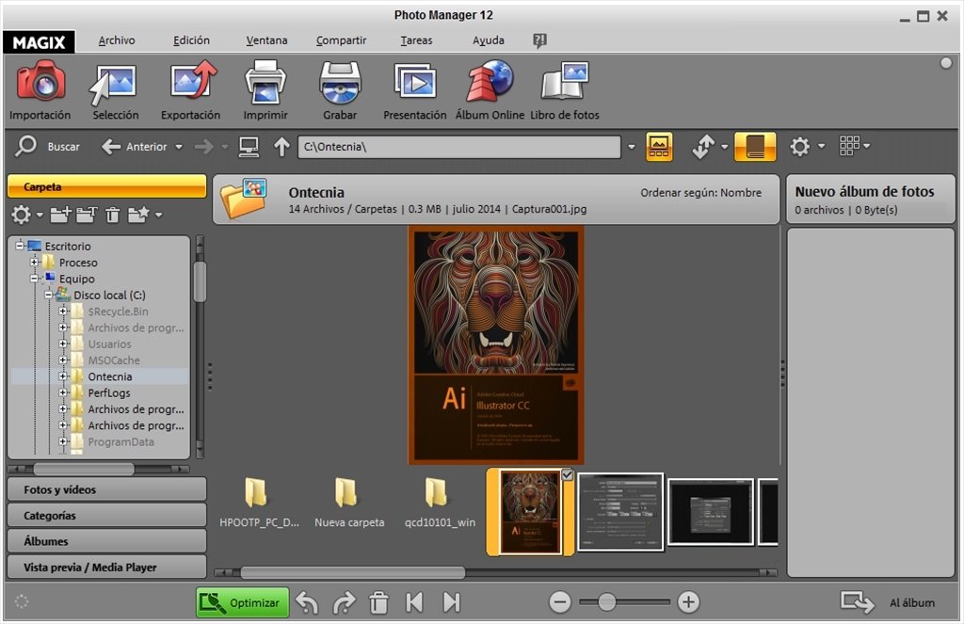Viewport: 964px width, 624px height.
Task: Collapse the Disco local (C:) node
Action: (x=49, y=296)
